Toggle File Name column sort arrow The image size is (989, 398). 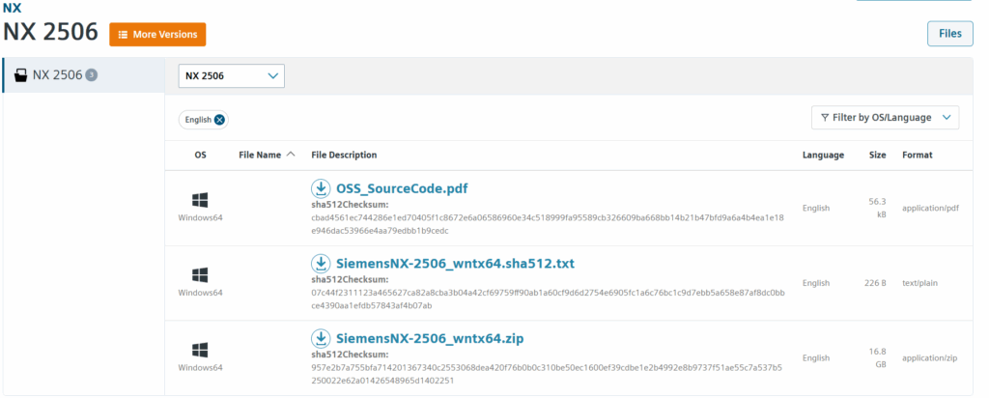pyautogui.click(x=291, y=155)
